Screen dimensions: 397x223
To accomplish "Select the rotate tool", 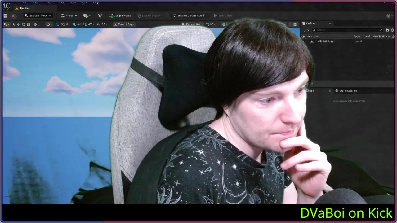I will [24, 24].
